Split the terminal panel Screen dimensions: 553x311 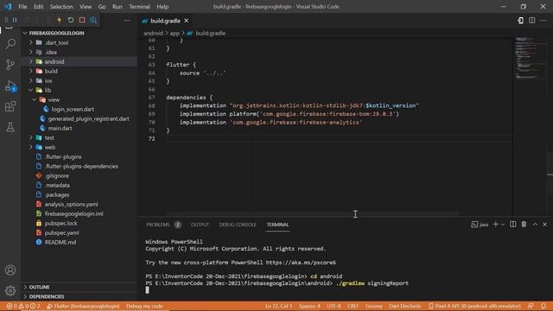512,225
